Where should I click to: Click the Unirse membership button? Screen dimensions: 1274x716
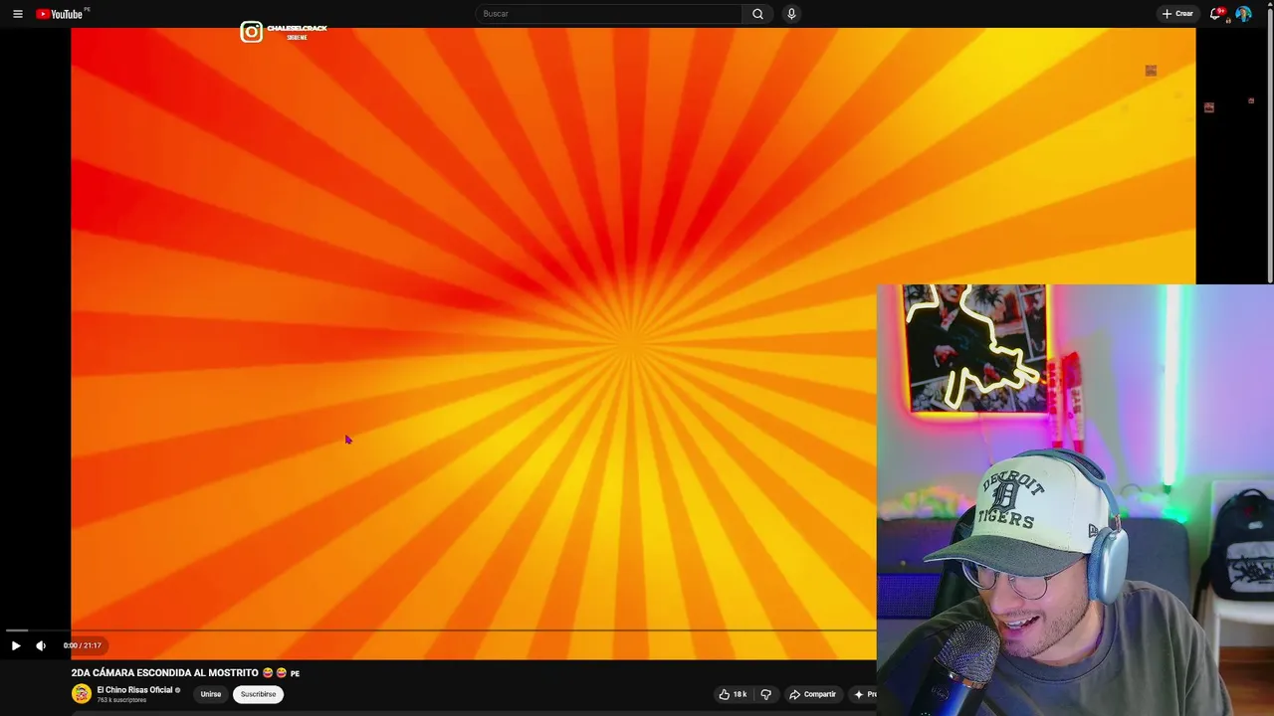pyautogui.click(x=211, y=694)
